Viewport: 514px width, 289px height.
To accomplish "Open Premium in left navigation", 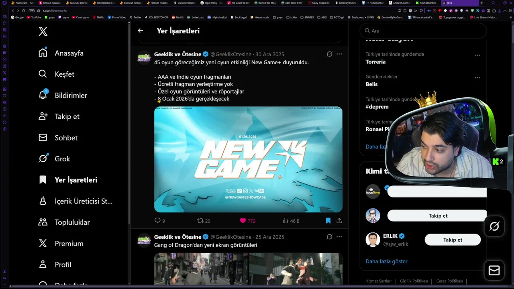I will click(x=61, y=244).
